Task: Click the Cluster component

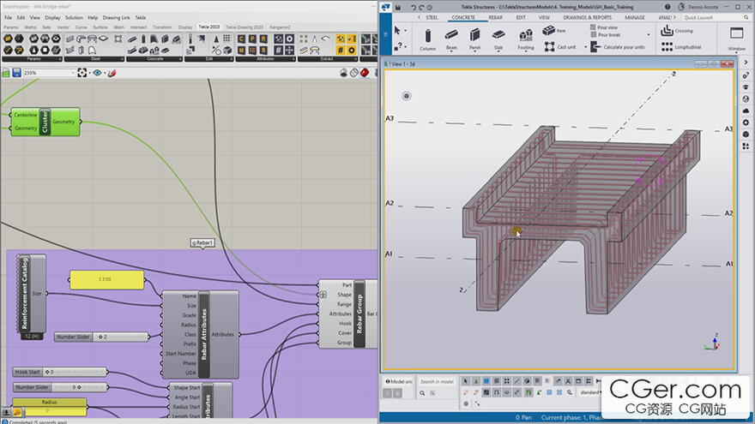Action: 45,122
